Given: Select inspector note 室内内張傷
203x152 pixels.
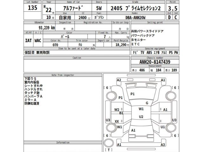Looking at the screenshot, I should point(32,82).
